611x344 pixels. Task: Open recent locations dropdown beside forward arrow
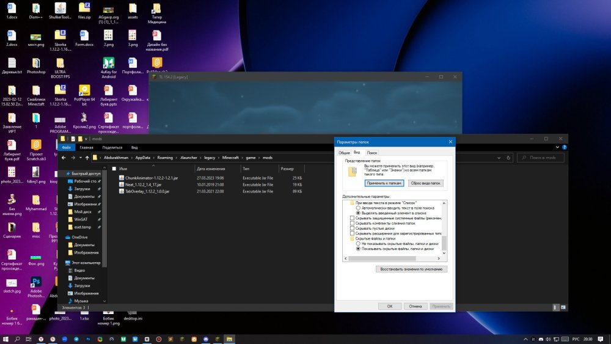point(81,158)
